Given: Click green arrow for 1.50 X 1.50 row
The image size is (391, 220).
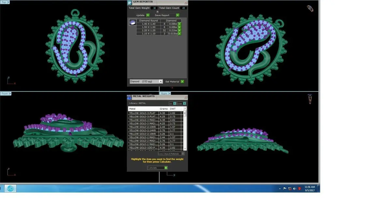Looking at the screenshot, I should [180, 27].
